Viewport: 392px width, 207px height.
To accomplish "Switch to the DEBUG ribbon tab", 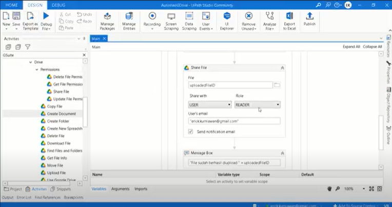I will 58,4.
